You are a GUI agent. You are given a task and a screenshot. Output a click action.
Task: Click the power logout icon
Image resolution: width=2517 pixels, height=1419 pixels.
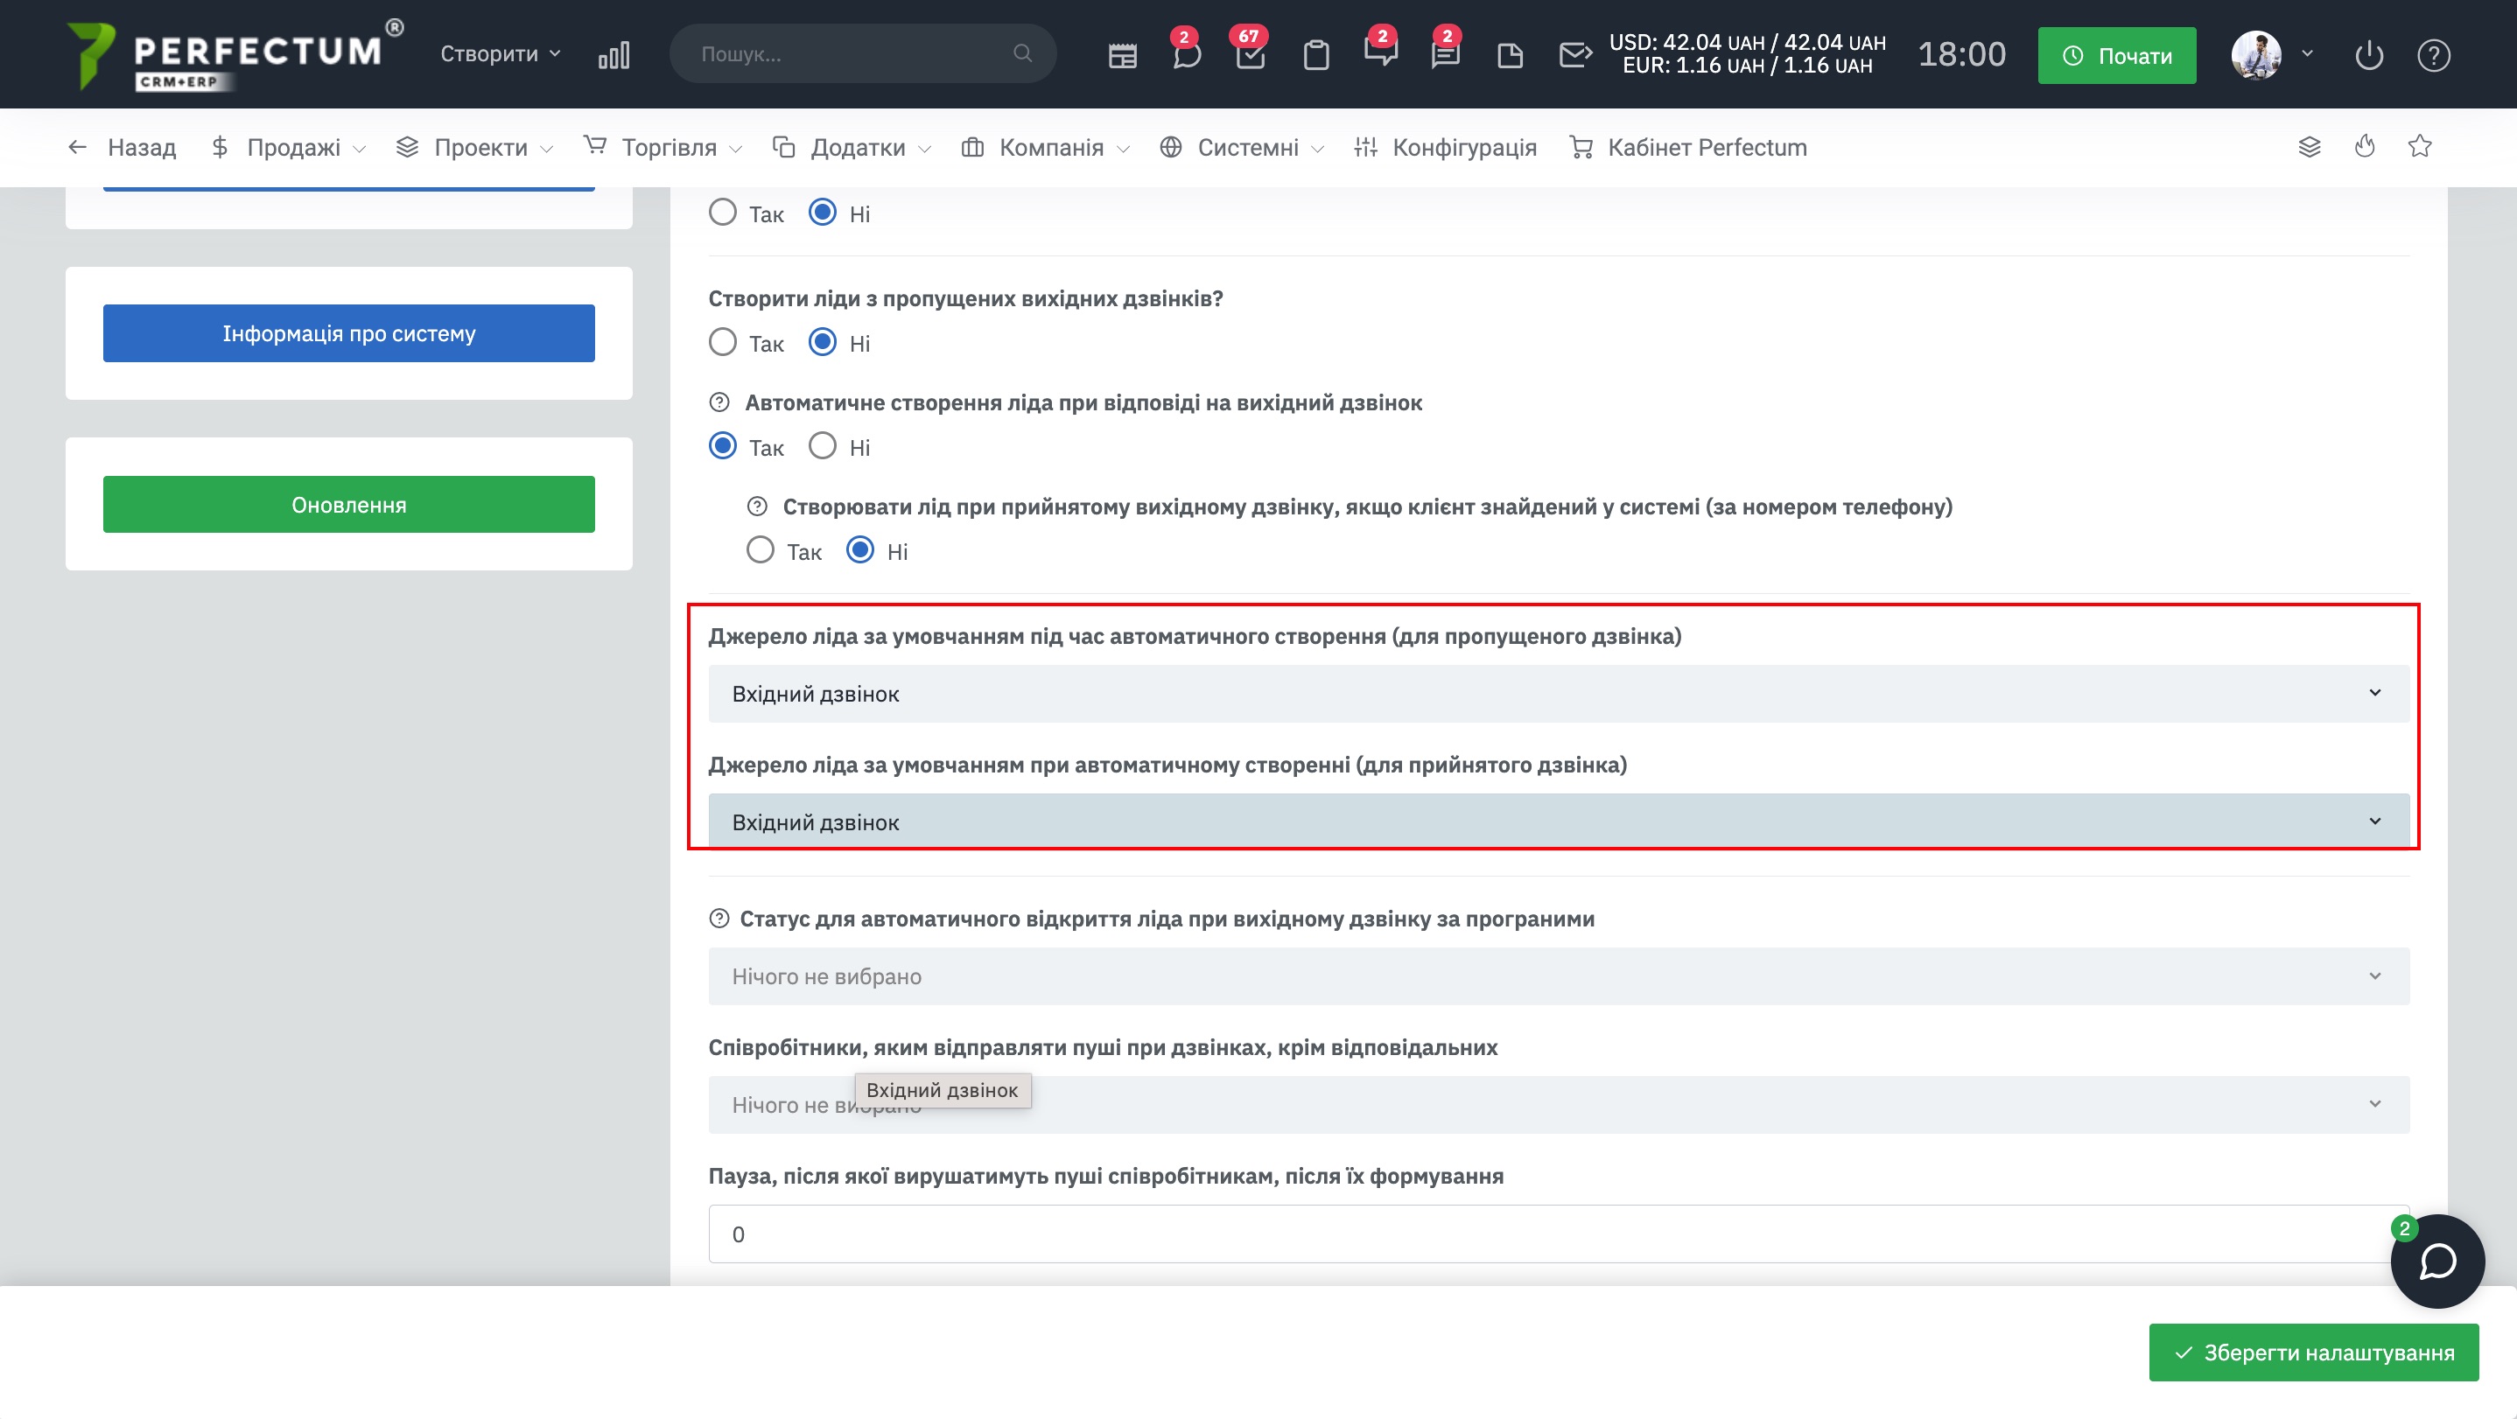pyautogui.click(x=2368, y=55)
